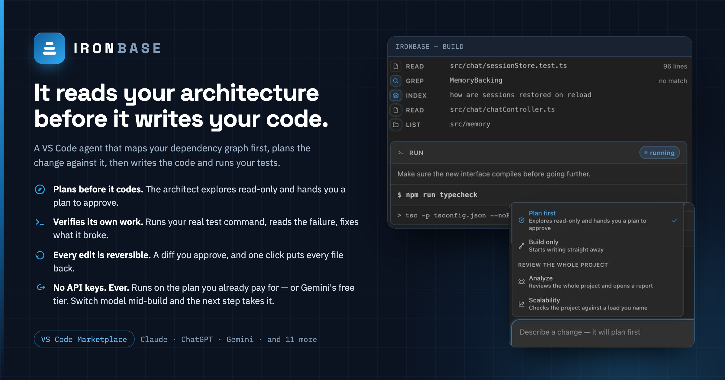This screenshot has height=380, width=725.
Task: Click the Gemini model name
Action: pyautogui.click(x=240, y=339)
